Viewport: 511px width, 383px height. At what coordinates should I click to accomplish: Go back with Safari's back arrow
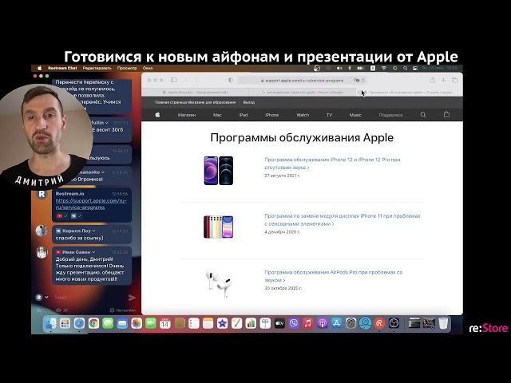tap(186, 80)
